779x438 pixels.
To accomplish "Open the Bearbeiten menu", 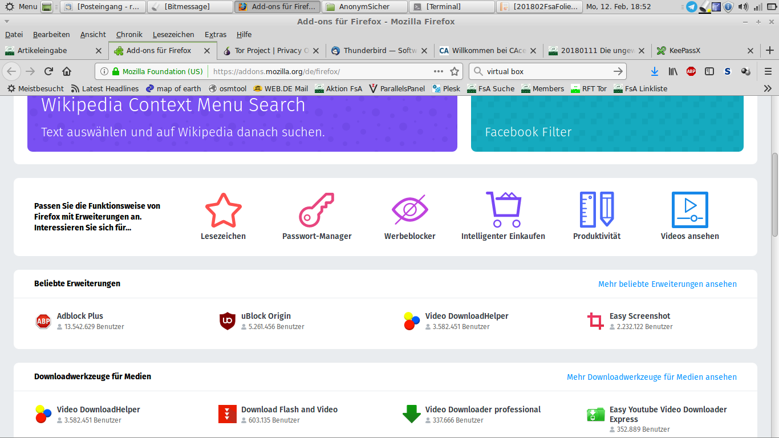I will tap(51, 34).
